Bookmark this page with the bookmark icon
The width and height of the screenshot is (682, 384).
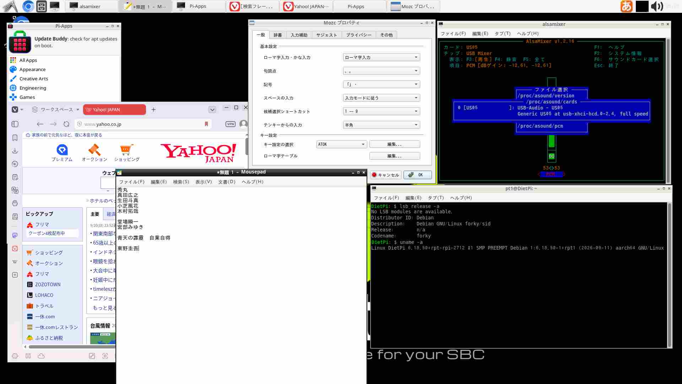click(206, 124)
